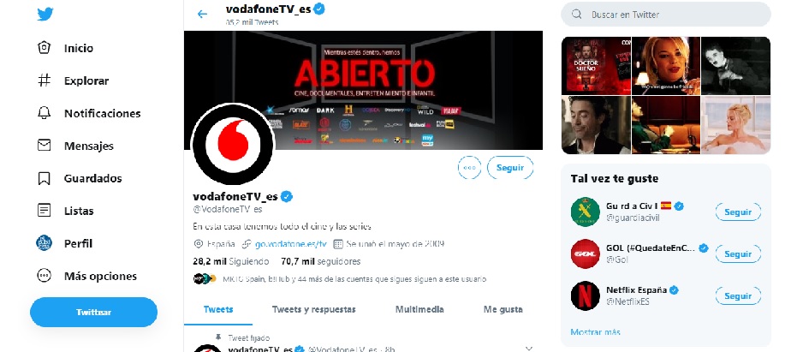This screenshot has height=352, width=797.
Task: Open the three-dot profile options button
Action: click(469, 168)
